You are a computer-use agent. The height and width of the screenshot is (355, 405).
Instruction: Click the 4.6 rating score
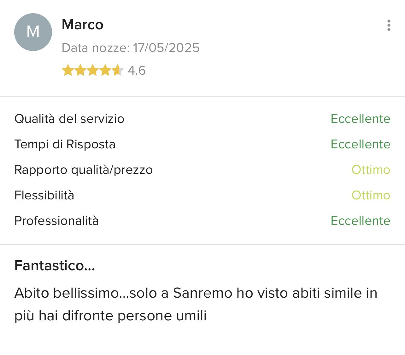[137, 71]
